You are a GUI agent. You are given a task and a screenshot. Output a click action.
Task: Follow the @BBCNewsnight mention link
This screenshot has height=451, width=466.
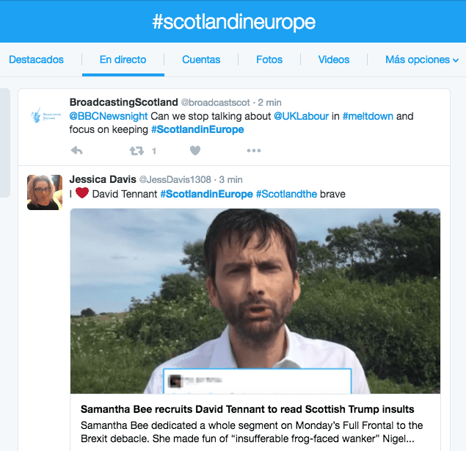(x=109, y=116)
